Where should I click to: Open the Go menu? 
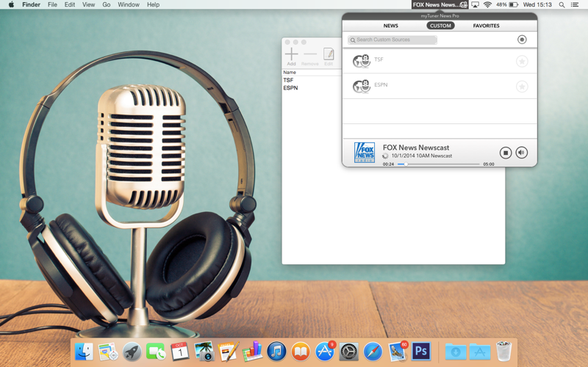[x=107, y=4]
